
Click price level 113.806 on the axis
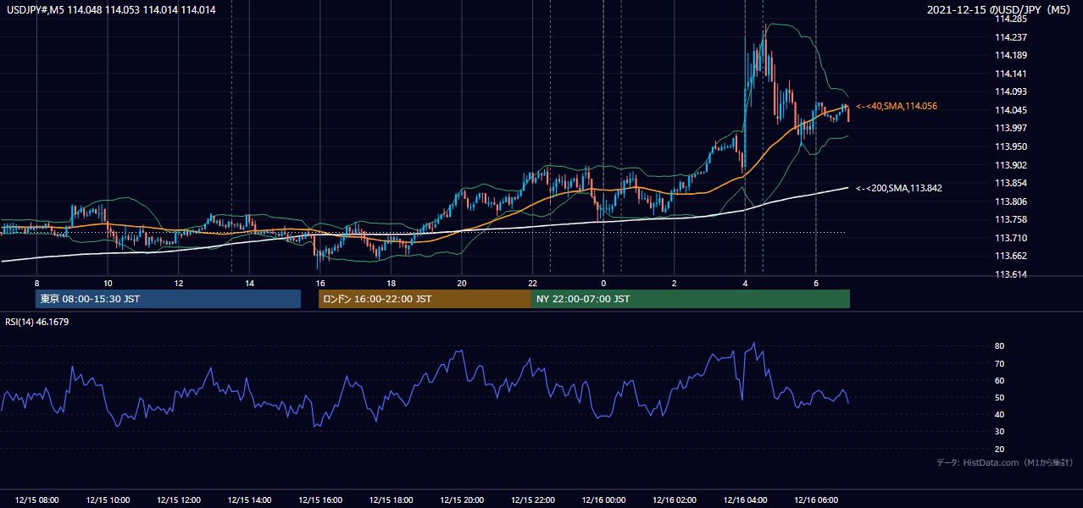coord(1011,202)
